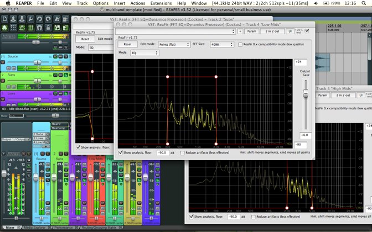Open Project Settings with the wrench icon
This screenshot has height=232, width=372.
pos(30,19)
